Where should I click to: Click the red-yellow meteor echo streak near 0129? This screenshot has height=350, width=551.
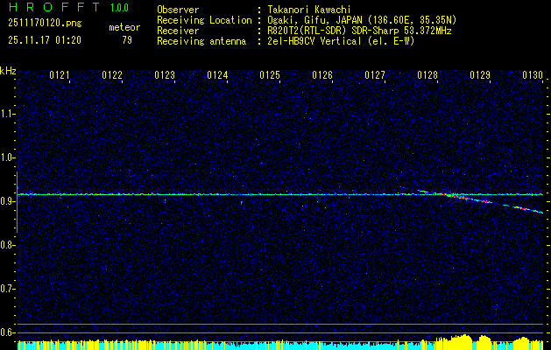pyautogui.click(x=468, y=199)
